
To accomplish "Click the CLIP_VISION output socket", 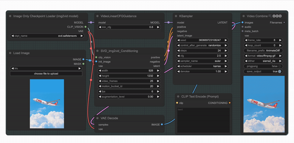I will (86, 27).
